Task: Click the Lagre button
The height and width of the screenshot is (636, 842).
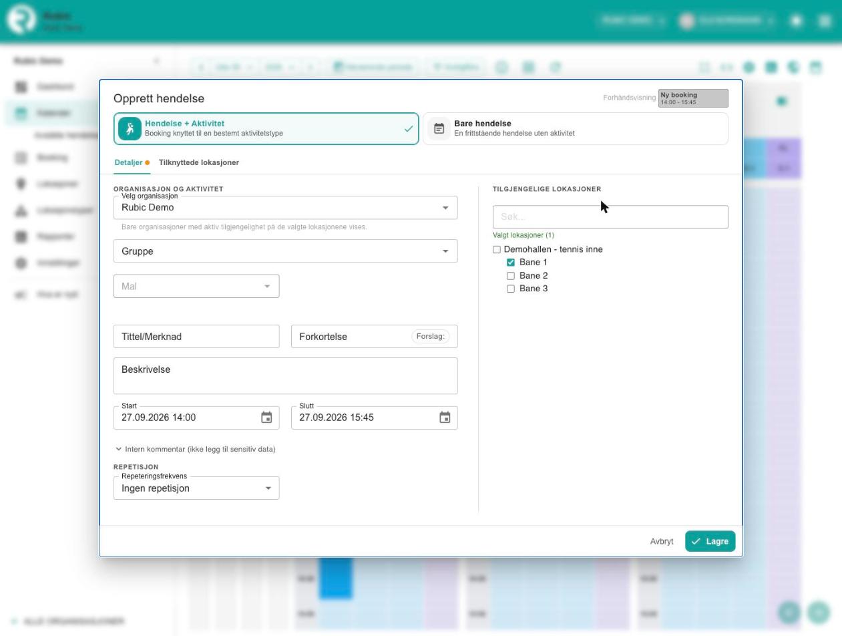Action: pos(710,541)
